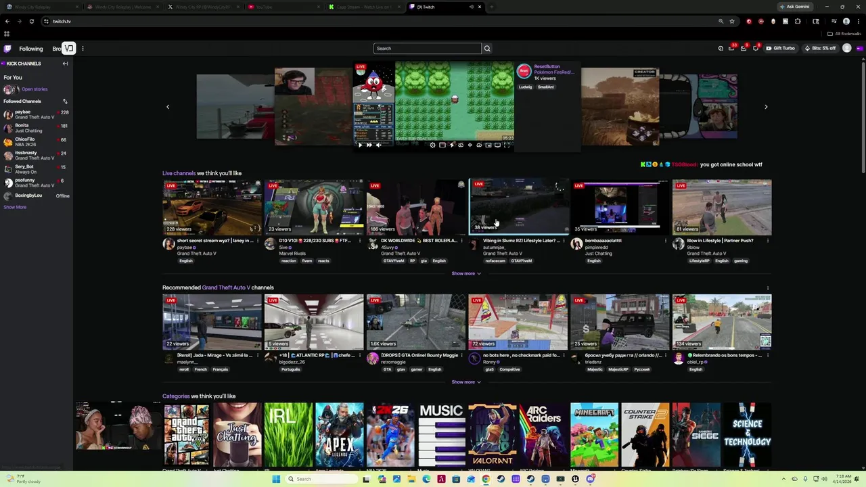866x487 pixels.
Task: Open the nav bar three-dot more menu
Action: click(x=83, y=49)
